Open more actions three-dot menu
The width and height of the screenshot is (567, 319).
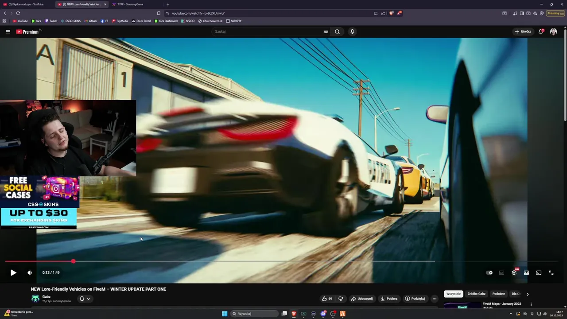pos(435,299)
